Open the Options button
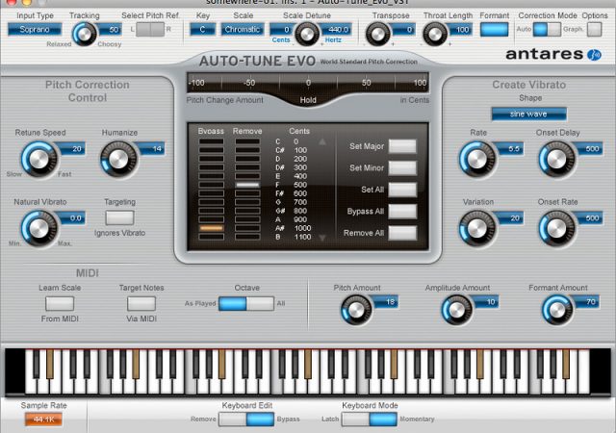This screenshot has height=433, width=616. click(594, 30)
